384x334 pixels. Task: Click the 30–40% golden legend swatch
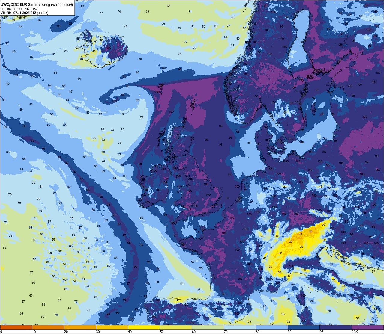point(112,327)
